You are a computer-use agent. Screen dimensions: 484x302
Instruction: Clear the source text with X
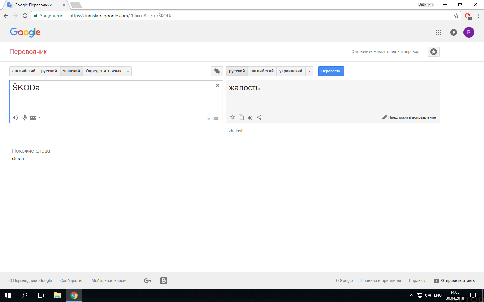[218, 85]
